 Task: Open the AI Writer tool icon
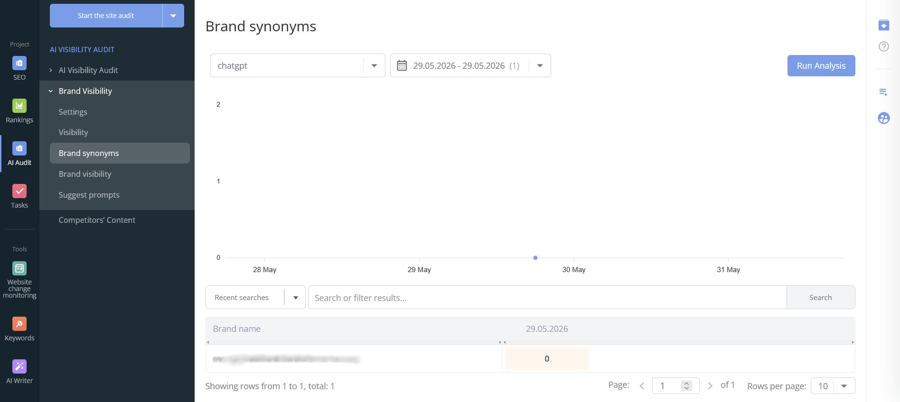19,366
